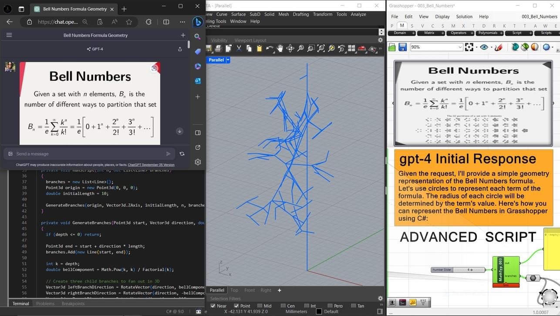The image size is (560, 316).
Task: Open the Rhino Curve menu
Action: (222, 14)
